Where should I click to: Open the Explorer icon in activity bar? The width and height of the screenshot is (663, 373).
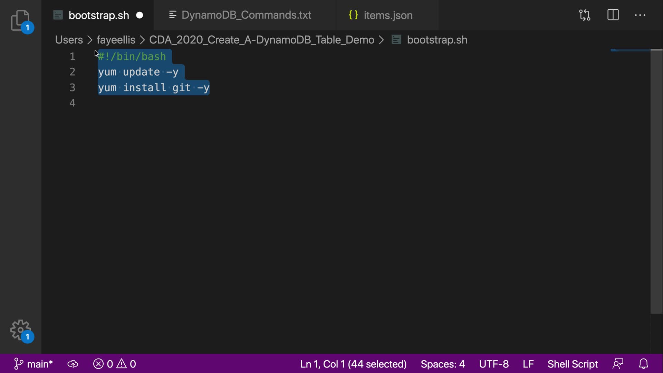(x=20, y=21)
